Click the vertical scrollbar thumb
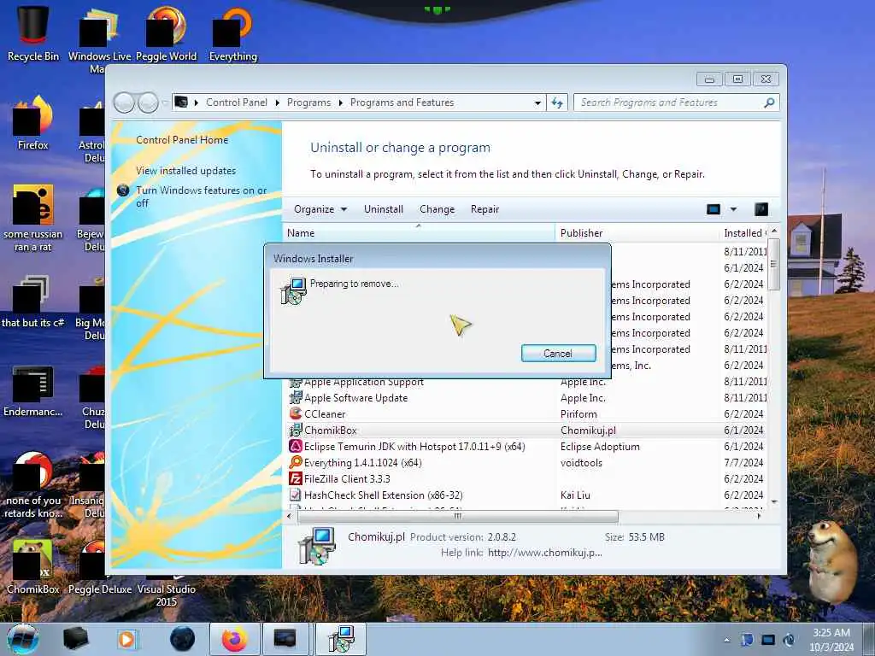This screenshot has width=875, height=656. point(773,265)
